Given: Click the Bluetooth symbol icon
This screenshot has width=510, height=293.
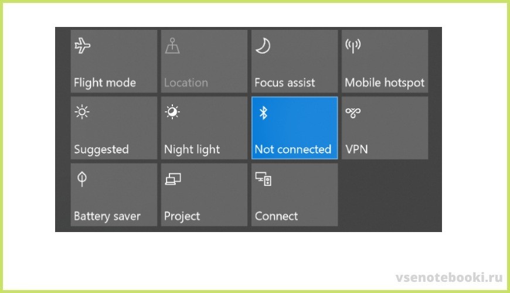Looking at the screenshot, I should [x=263, y=113].
